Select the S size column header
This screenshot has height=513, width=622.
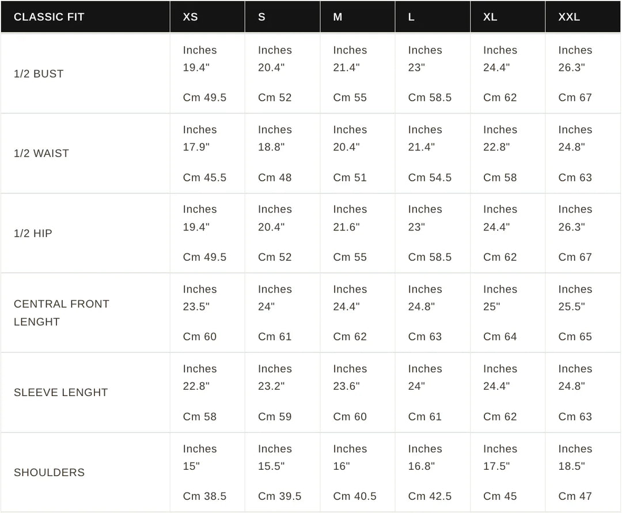[261, 17]
